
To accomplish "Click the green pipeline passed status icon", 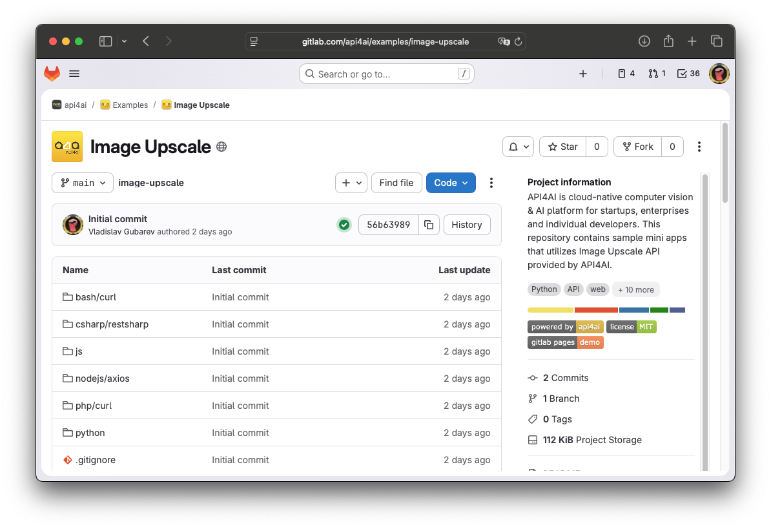I will [x=344, y=225].
